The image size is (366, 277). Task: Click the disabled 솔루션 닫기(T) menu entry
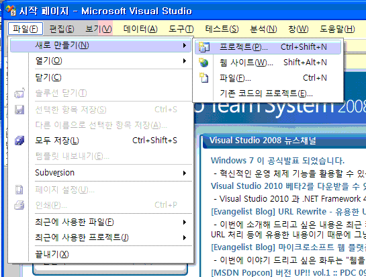click(101, 93)
